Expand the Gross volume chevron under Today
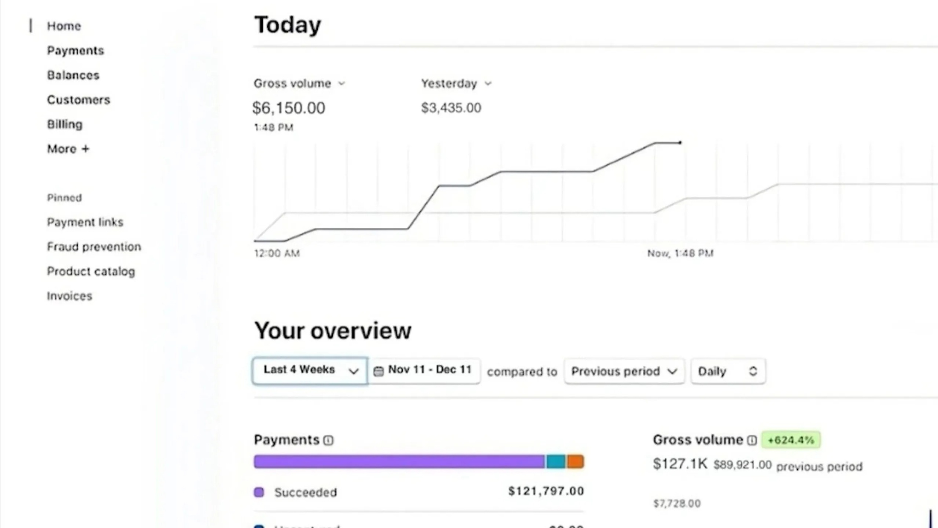Viewport: 938px width, 528px height. pos(341,84)
